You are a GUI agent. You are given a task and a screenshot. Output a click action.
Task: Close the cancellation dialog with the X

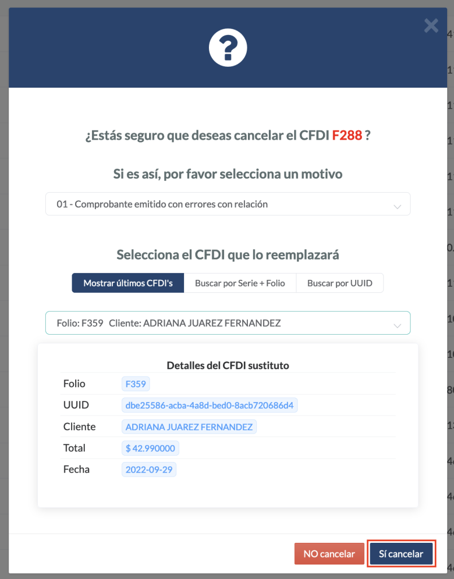[431, 25]
